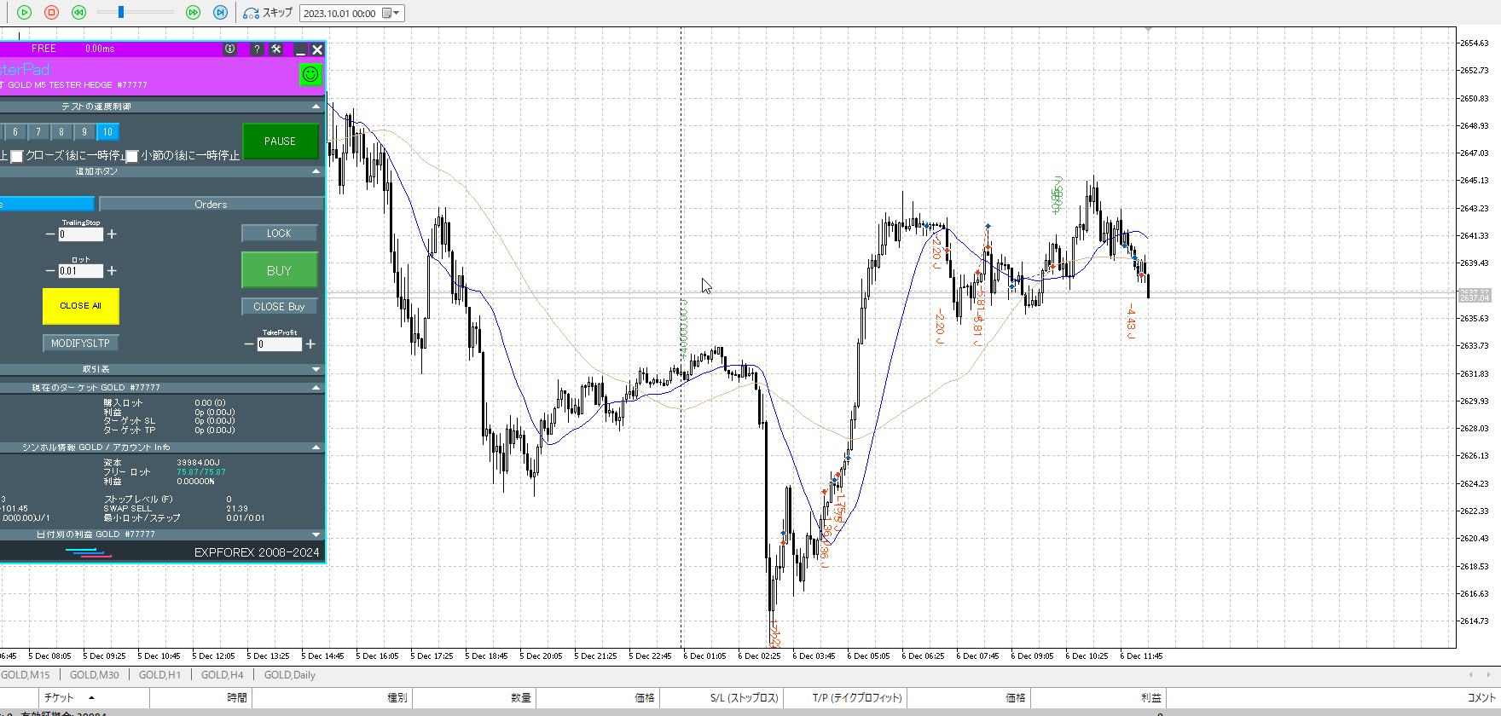Switch to the GOLD,H1 chart tab
This screenshot has width=1501, height=716.
click(159, 675)
